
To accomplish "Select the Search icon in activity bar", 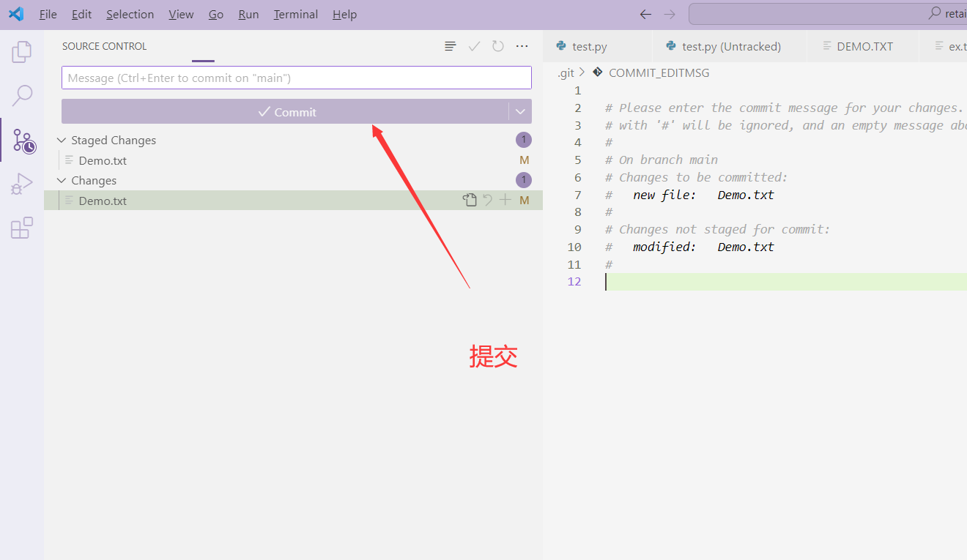I will 22,95.
